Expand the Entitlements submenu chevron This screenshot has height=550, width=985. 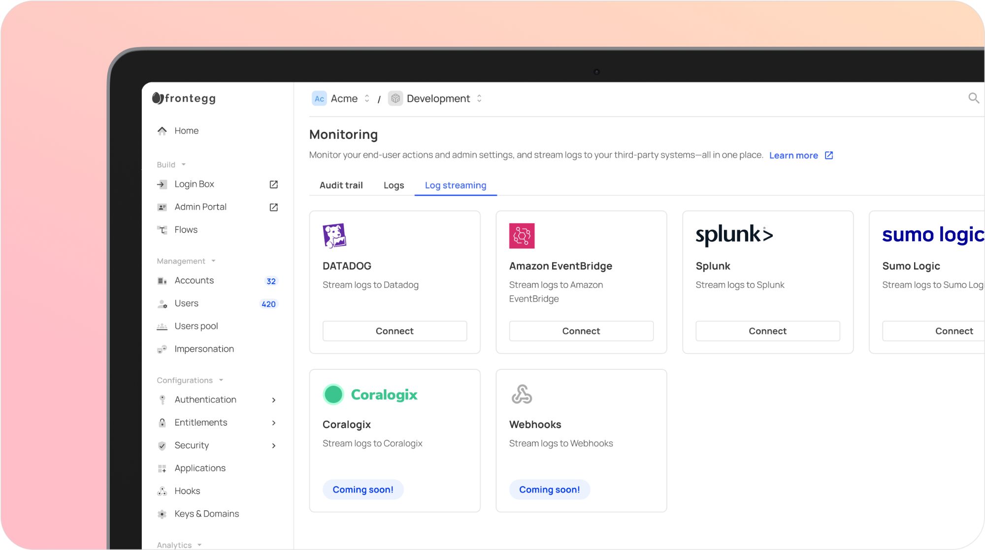274,423
